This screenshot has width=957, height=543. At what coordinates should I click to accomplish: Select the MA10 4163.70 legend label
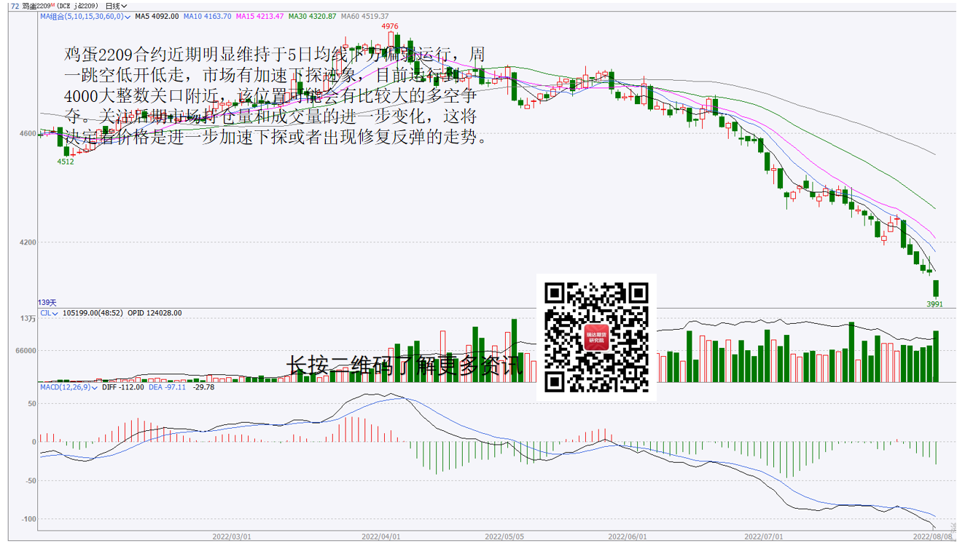tap(207, 16)
